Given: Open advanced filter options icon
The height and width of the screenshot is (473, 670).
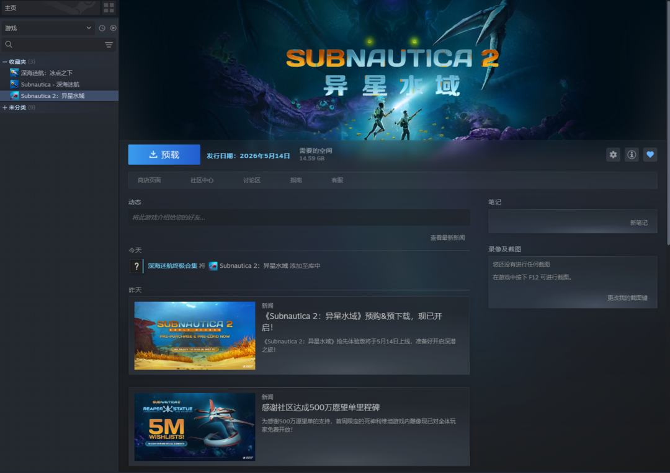Looking at the screenshot, I should pos(109,45).
